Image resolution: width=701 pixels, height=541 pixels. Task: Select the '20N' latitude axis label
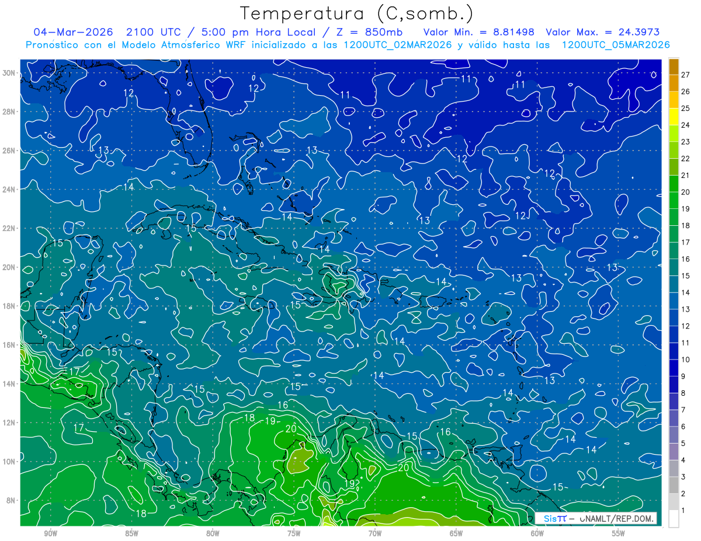point(9,267)
